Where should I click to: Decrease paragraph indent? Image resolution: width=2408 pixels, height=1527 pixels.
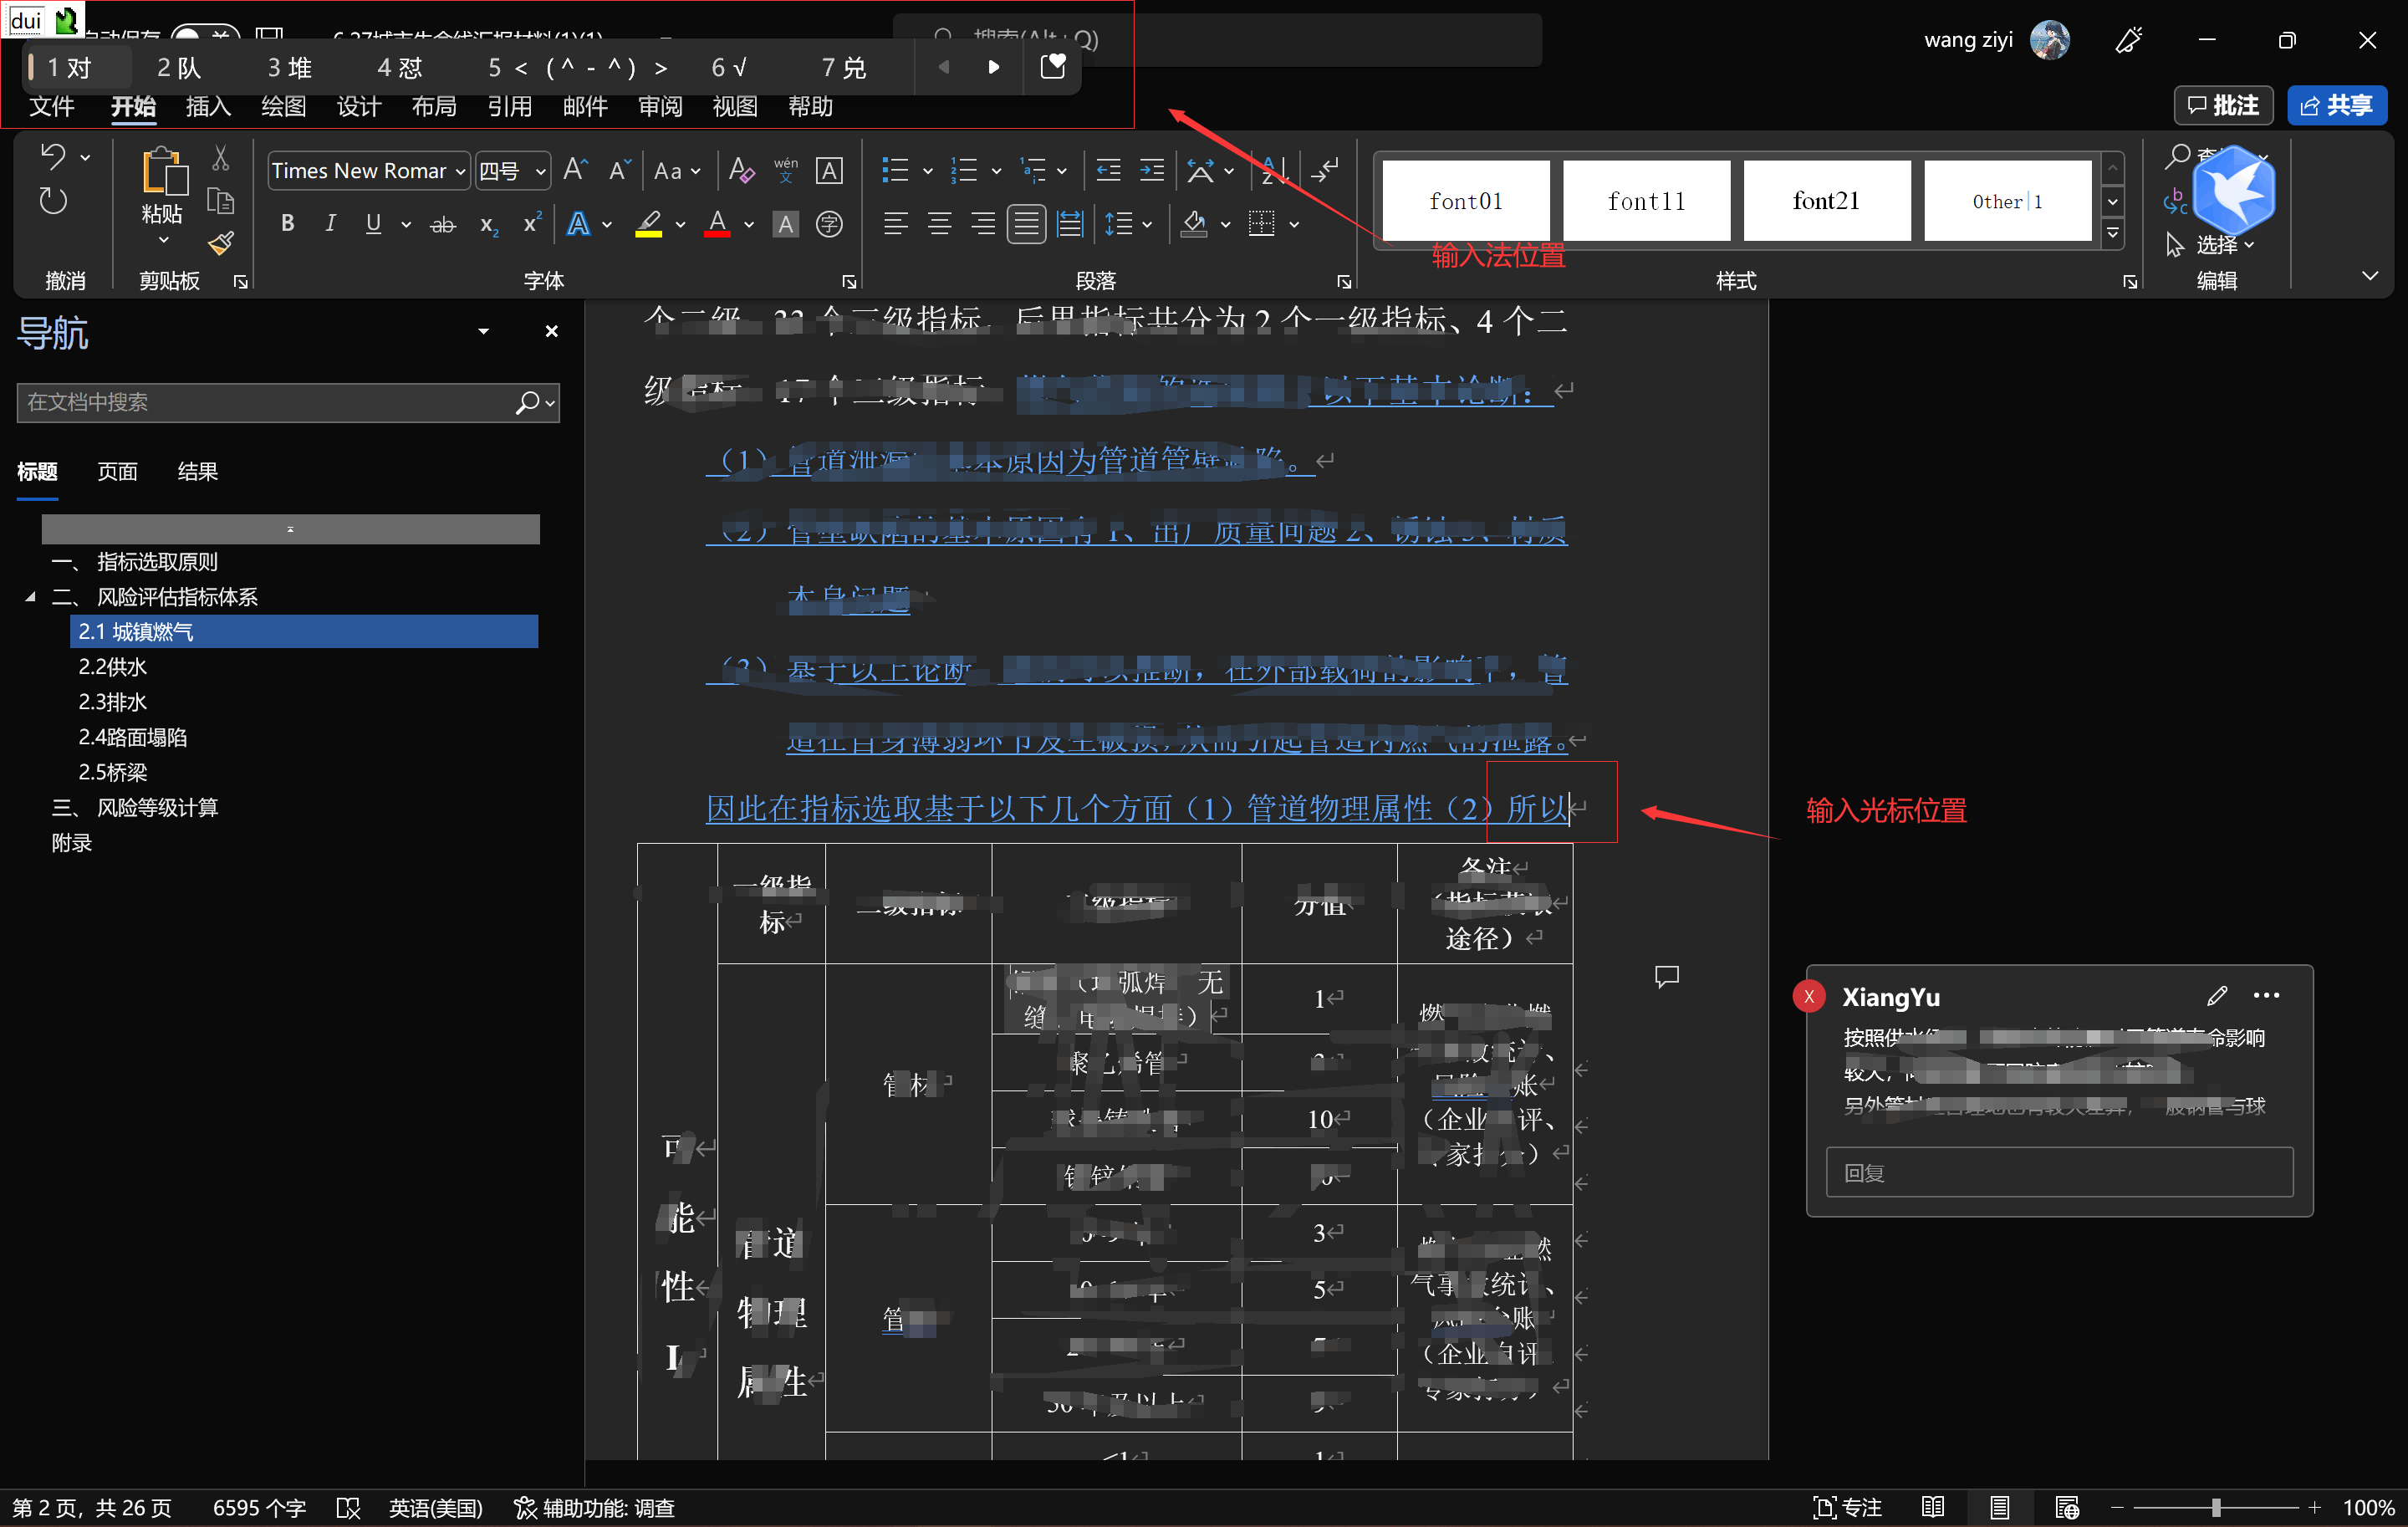coord(1108,170)
